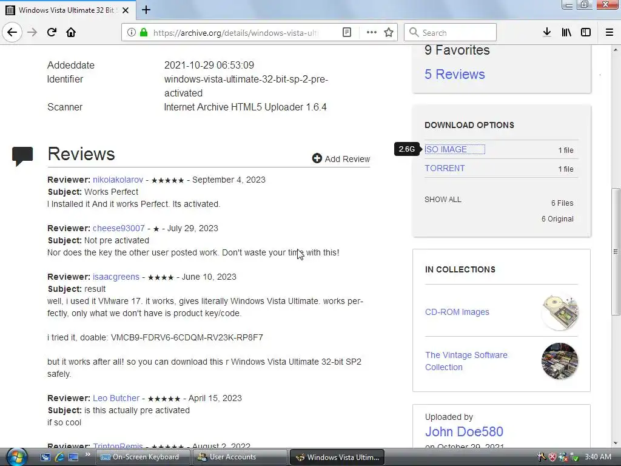Select Windows Vista Ultim... taskbar button

(x=337, y=458)
